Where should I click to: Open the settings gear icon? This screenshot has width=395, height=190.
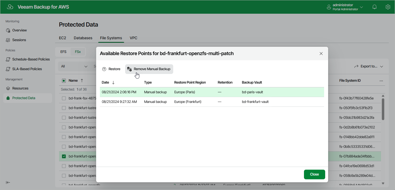click(x=388, y=7)
